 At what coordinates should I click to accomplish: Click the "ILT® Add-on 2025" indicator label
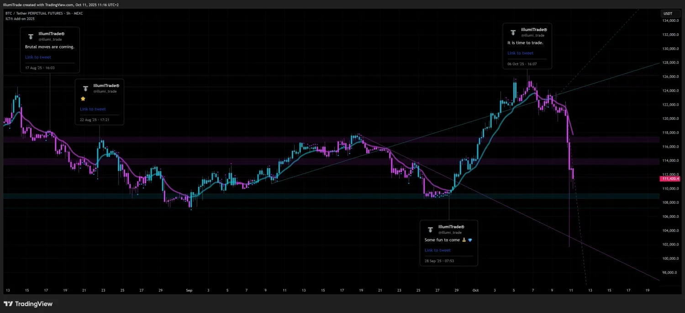pos(20,19)
